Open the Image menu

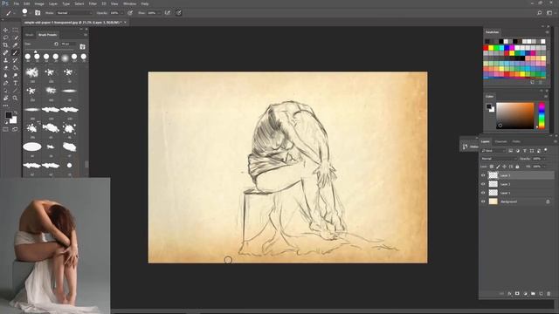pyautogui.click(x=39, y=3)
